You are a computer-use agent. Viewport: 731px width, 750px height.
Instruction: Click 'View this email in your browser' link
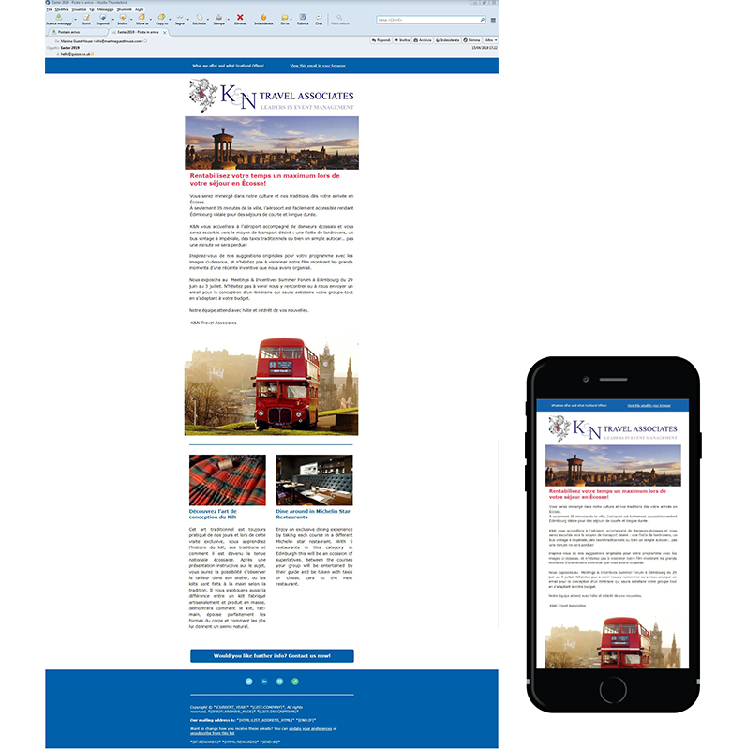coord(317,66)
